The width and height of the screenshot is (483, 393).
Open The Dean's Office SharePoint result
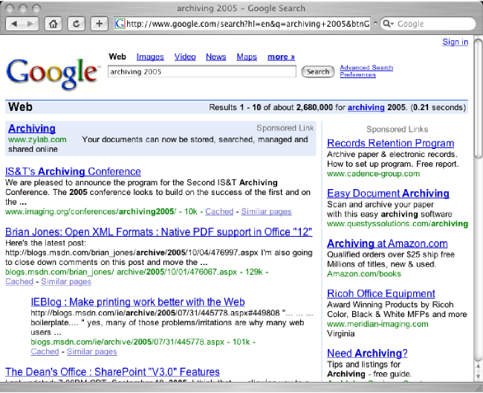(112, 371)
